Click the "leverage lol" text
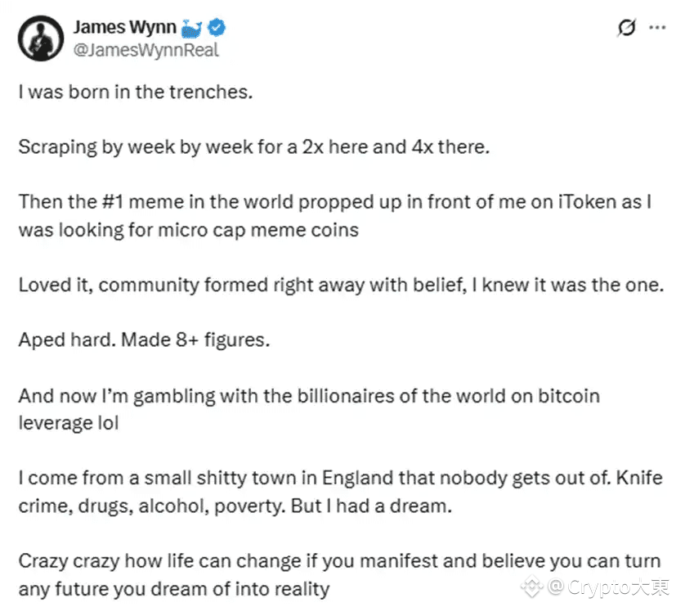Viewport: 676px width, 607px height. (69, 424)
